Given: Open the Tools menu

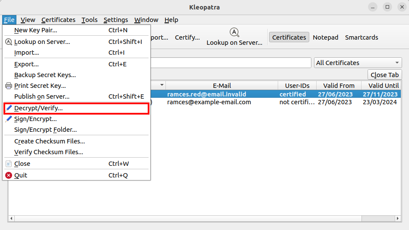Looking at the screenshot, I should pos(89,20).
